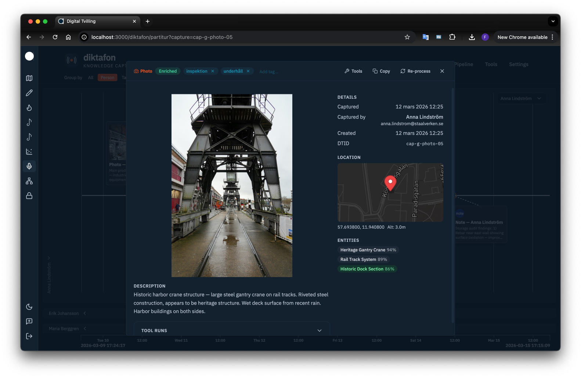Click the cap-g-photo-05 DTID value

425,144
